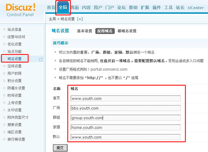
Task: Click the [+] add shortcut link
Action: pos(80,19)
